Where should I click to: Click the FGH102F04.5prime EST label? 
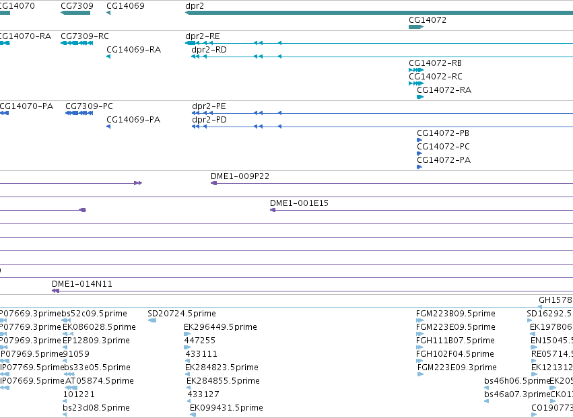pos(455,353)
